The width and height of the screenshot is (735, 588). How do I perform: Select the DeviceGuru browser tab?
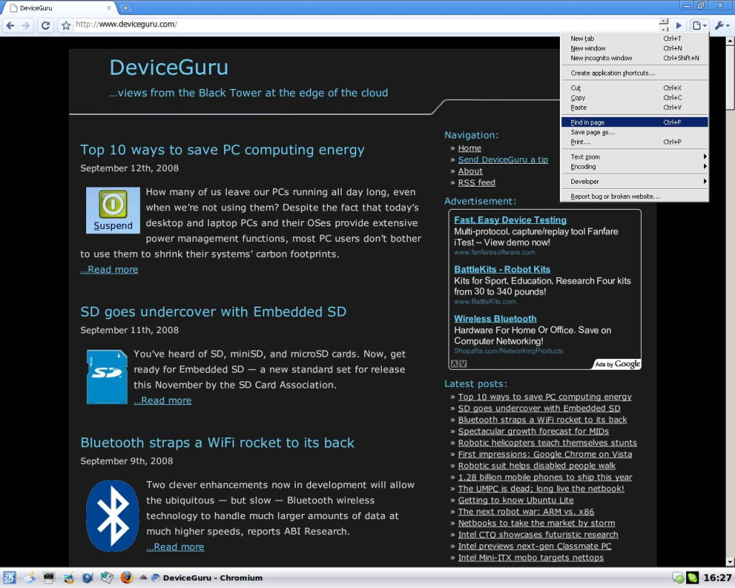click(x=60, y=8)
